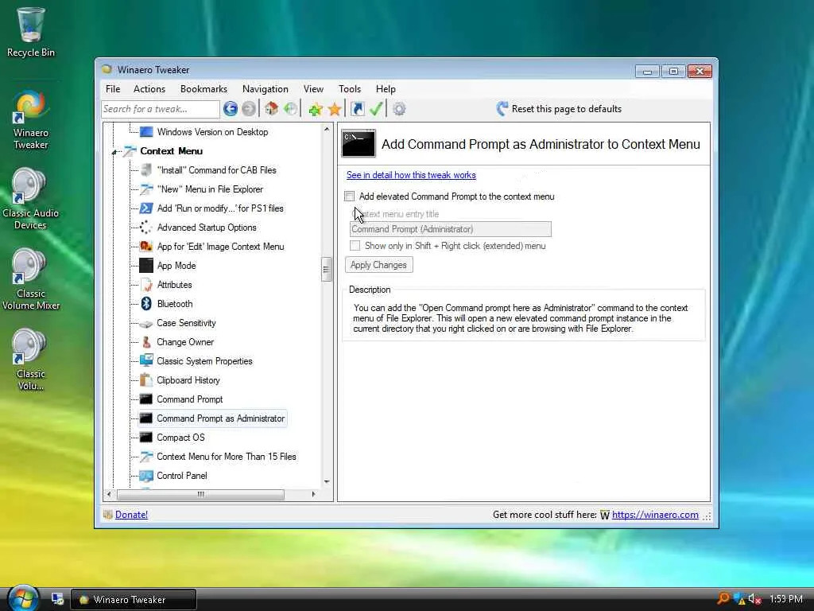The height and width of the screenshot is (611, 814).
Task: Open the Donate! link
Action: [x=131, y=515]
